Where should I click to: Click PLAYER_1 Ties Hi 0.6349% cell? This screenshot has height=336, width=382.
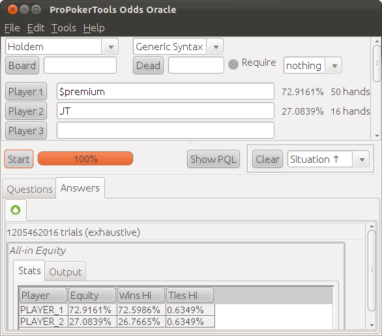(x=190, y=310)
